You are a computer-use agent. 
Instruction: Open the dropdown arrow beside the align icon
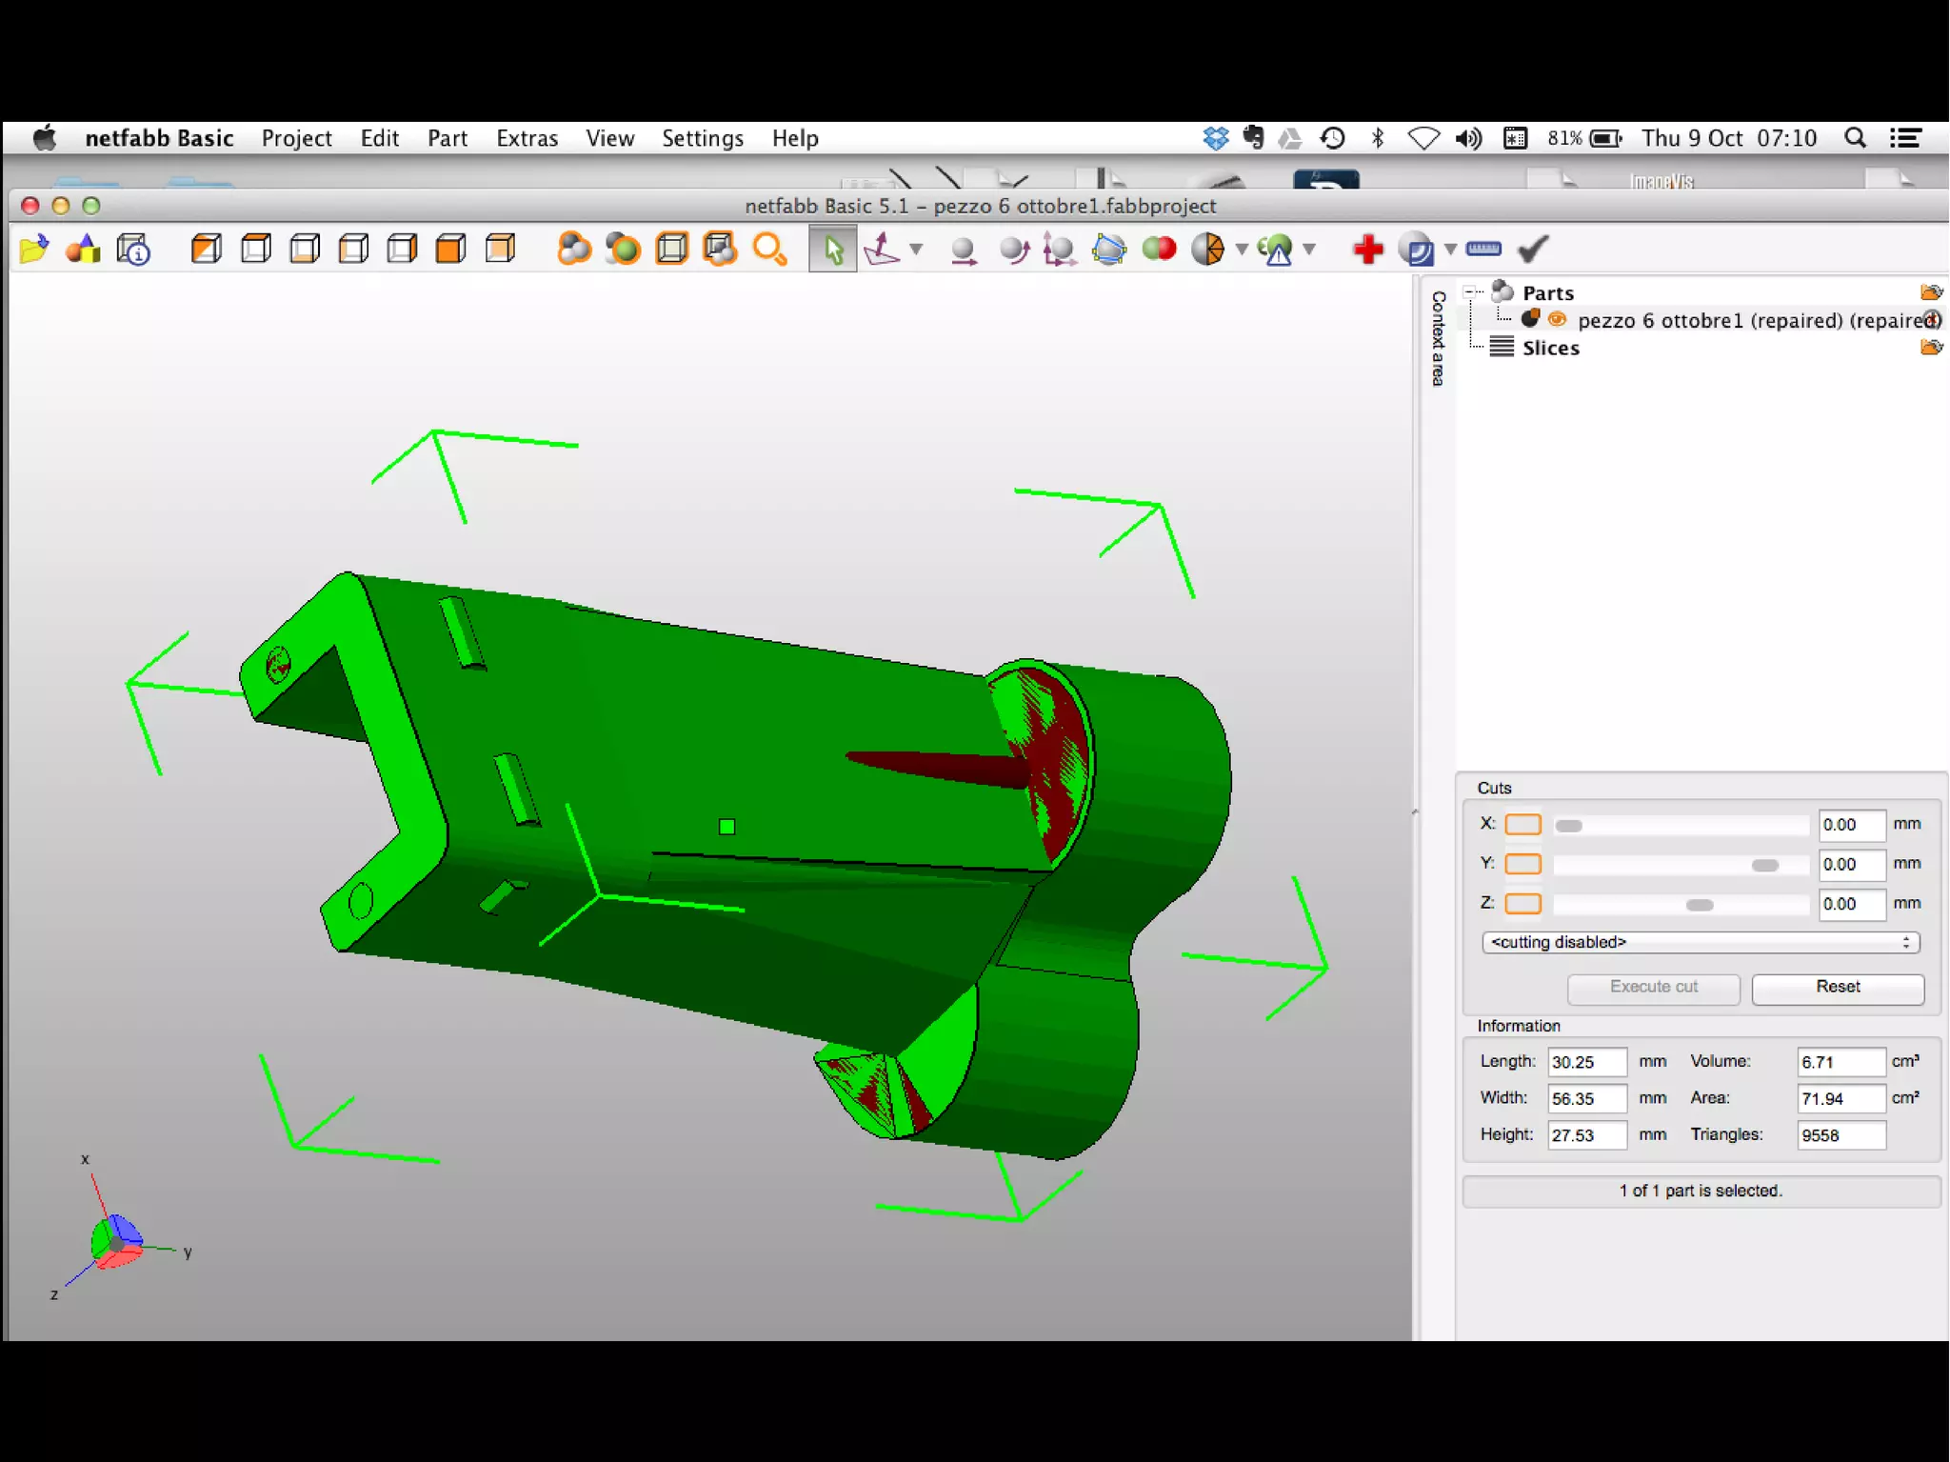[916, 250]
